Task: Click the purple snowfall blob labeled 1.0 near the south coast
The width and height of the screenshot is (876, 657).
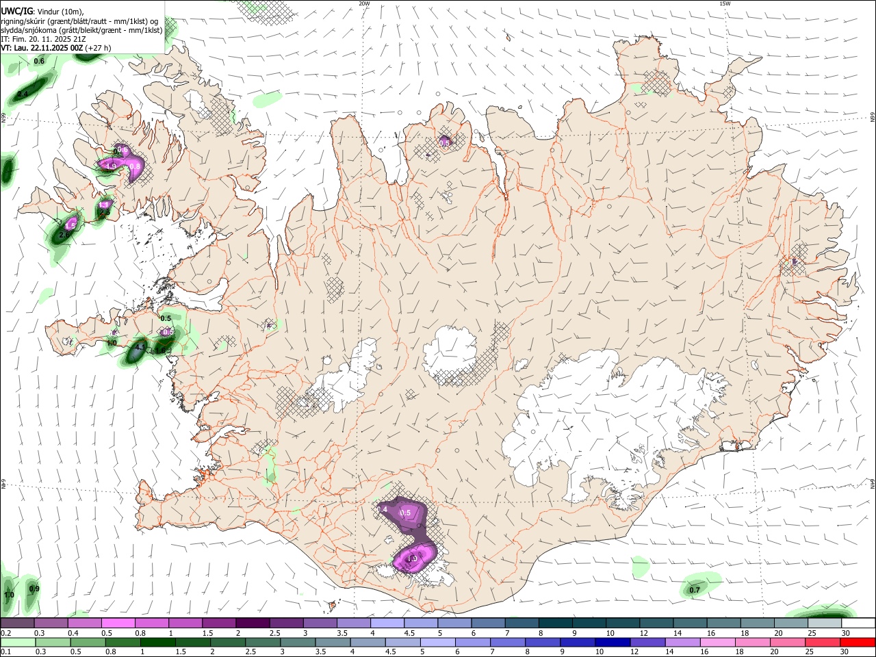Action: point(414,557)
